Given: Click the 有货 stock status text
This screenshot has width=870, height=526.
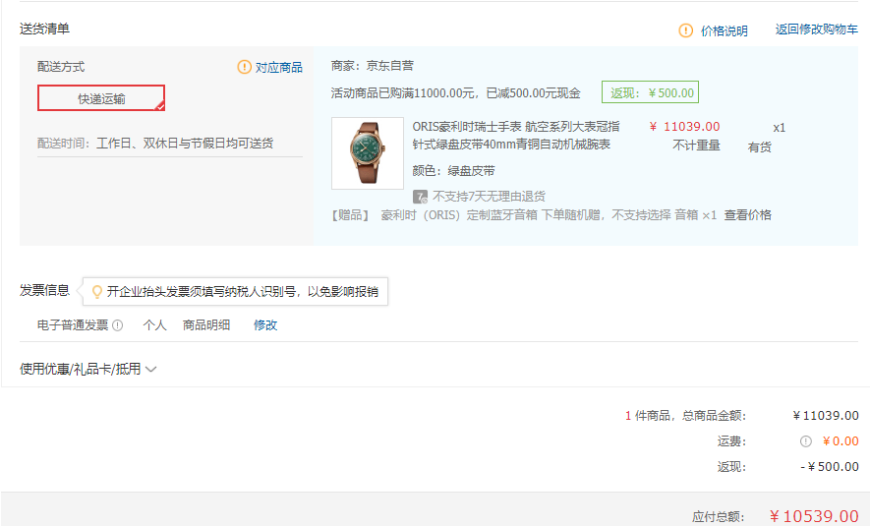Looking at the screenshot, I should pyautogui.click(x=760, y=147).
